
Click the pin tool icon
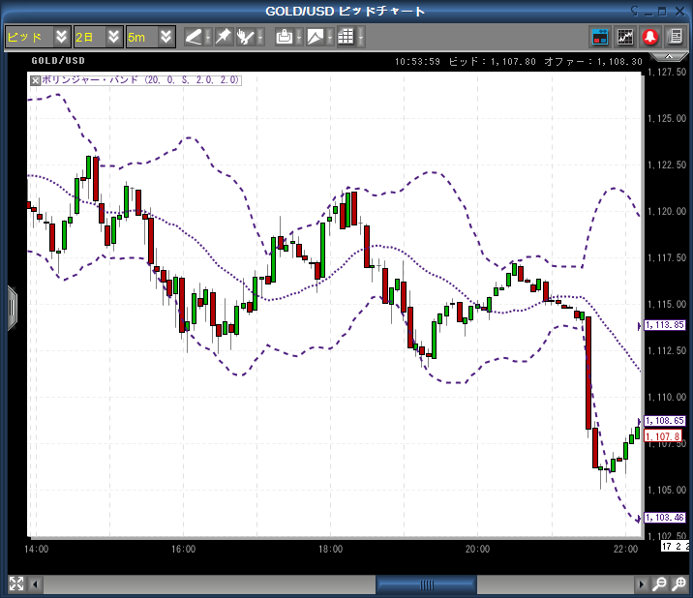(223, 37)
